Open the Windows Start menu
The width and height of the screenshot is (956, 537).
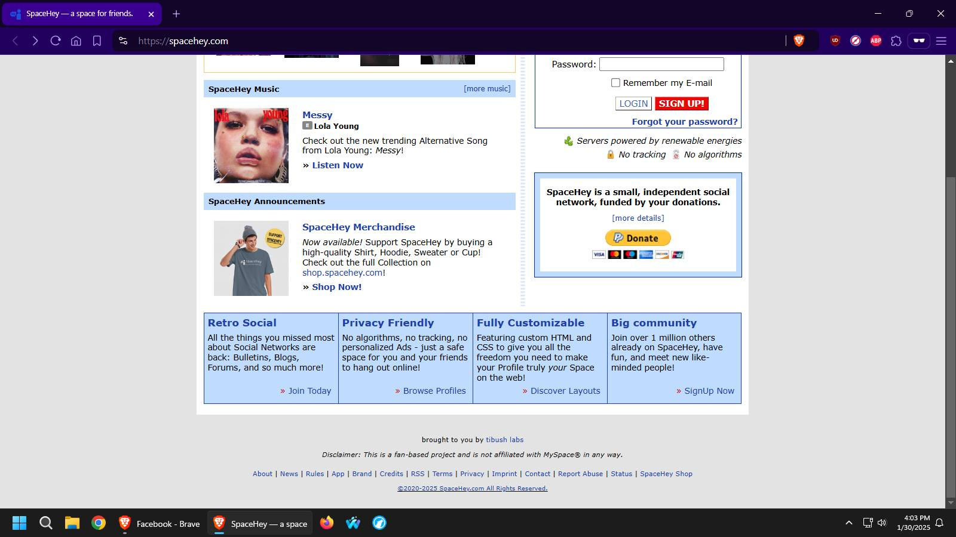pyautogui.click(x=19, y=523)
